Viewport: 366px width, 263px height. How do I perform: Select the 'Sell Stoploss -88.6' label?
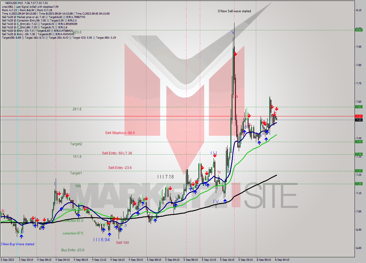(x=120, y=133)
